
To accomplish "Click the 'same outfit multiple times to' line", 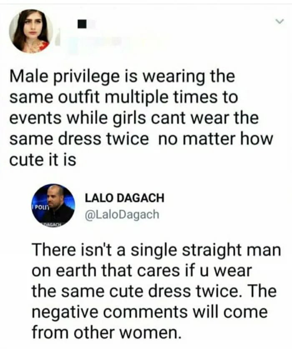I will (123, 98).
